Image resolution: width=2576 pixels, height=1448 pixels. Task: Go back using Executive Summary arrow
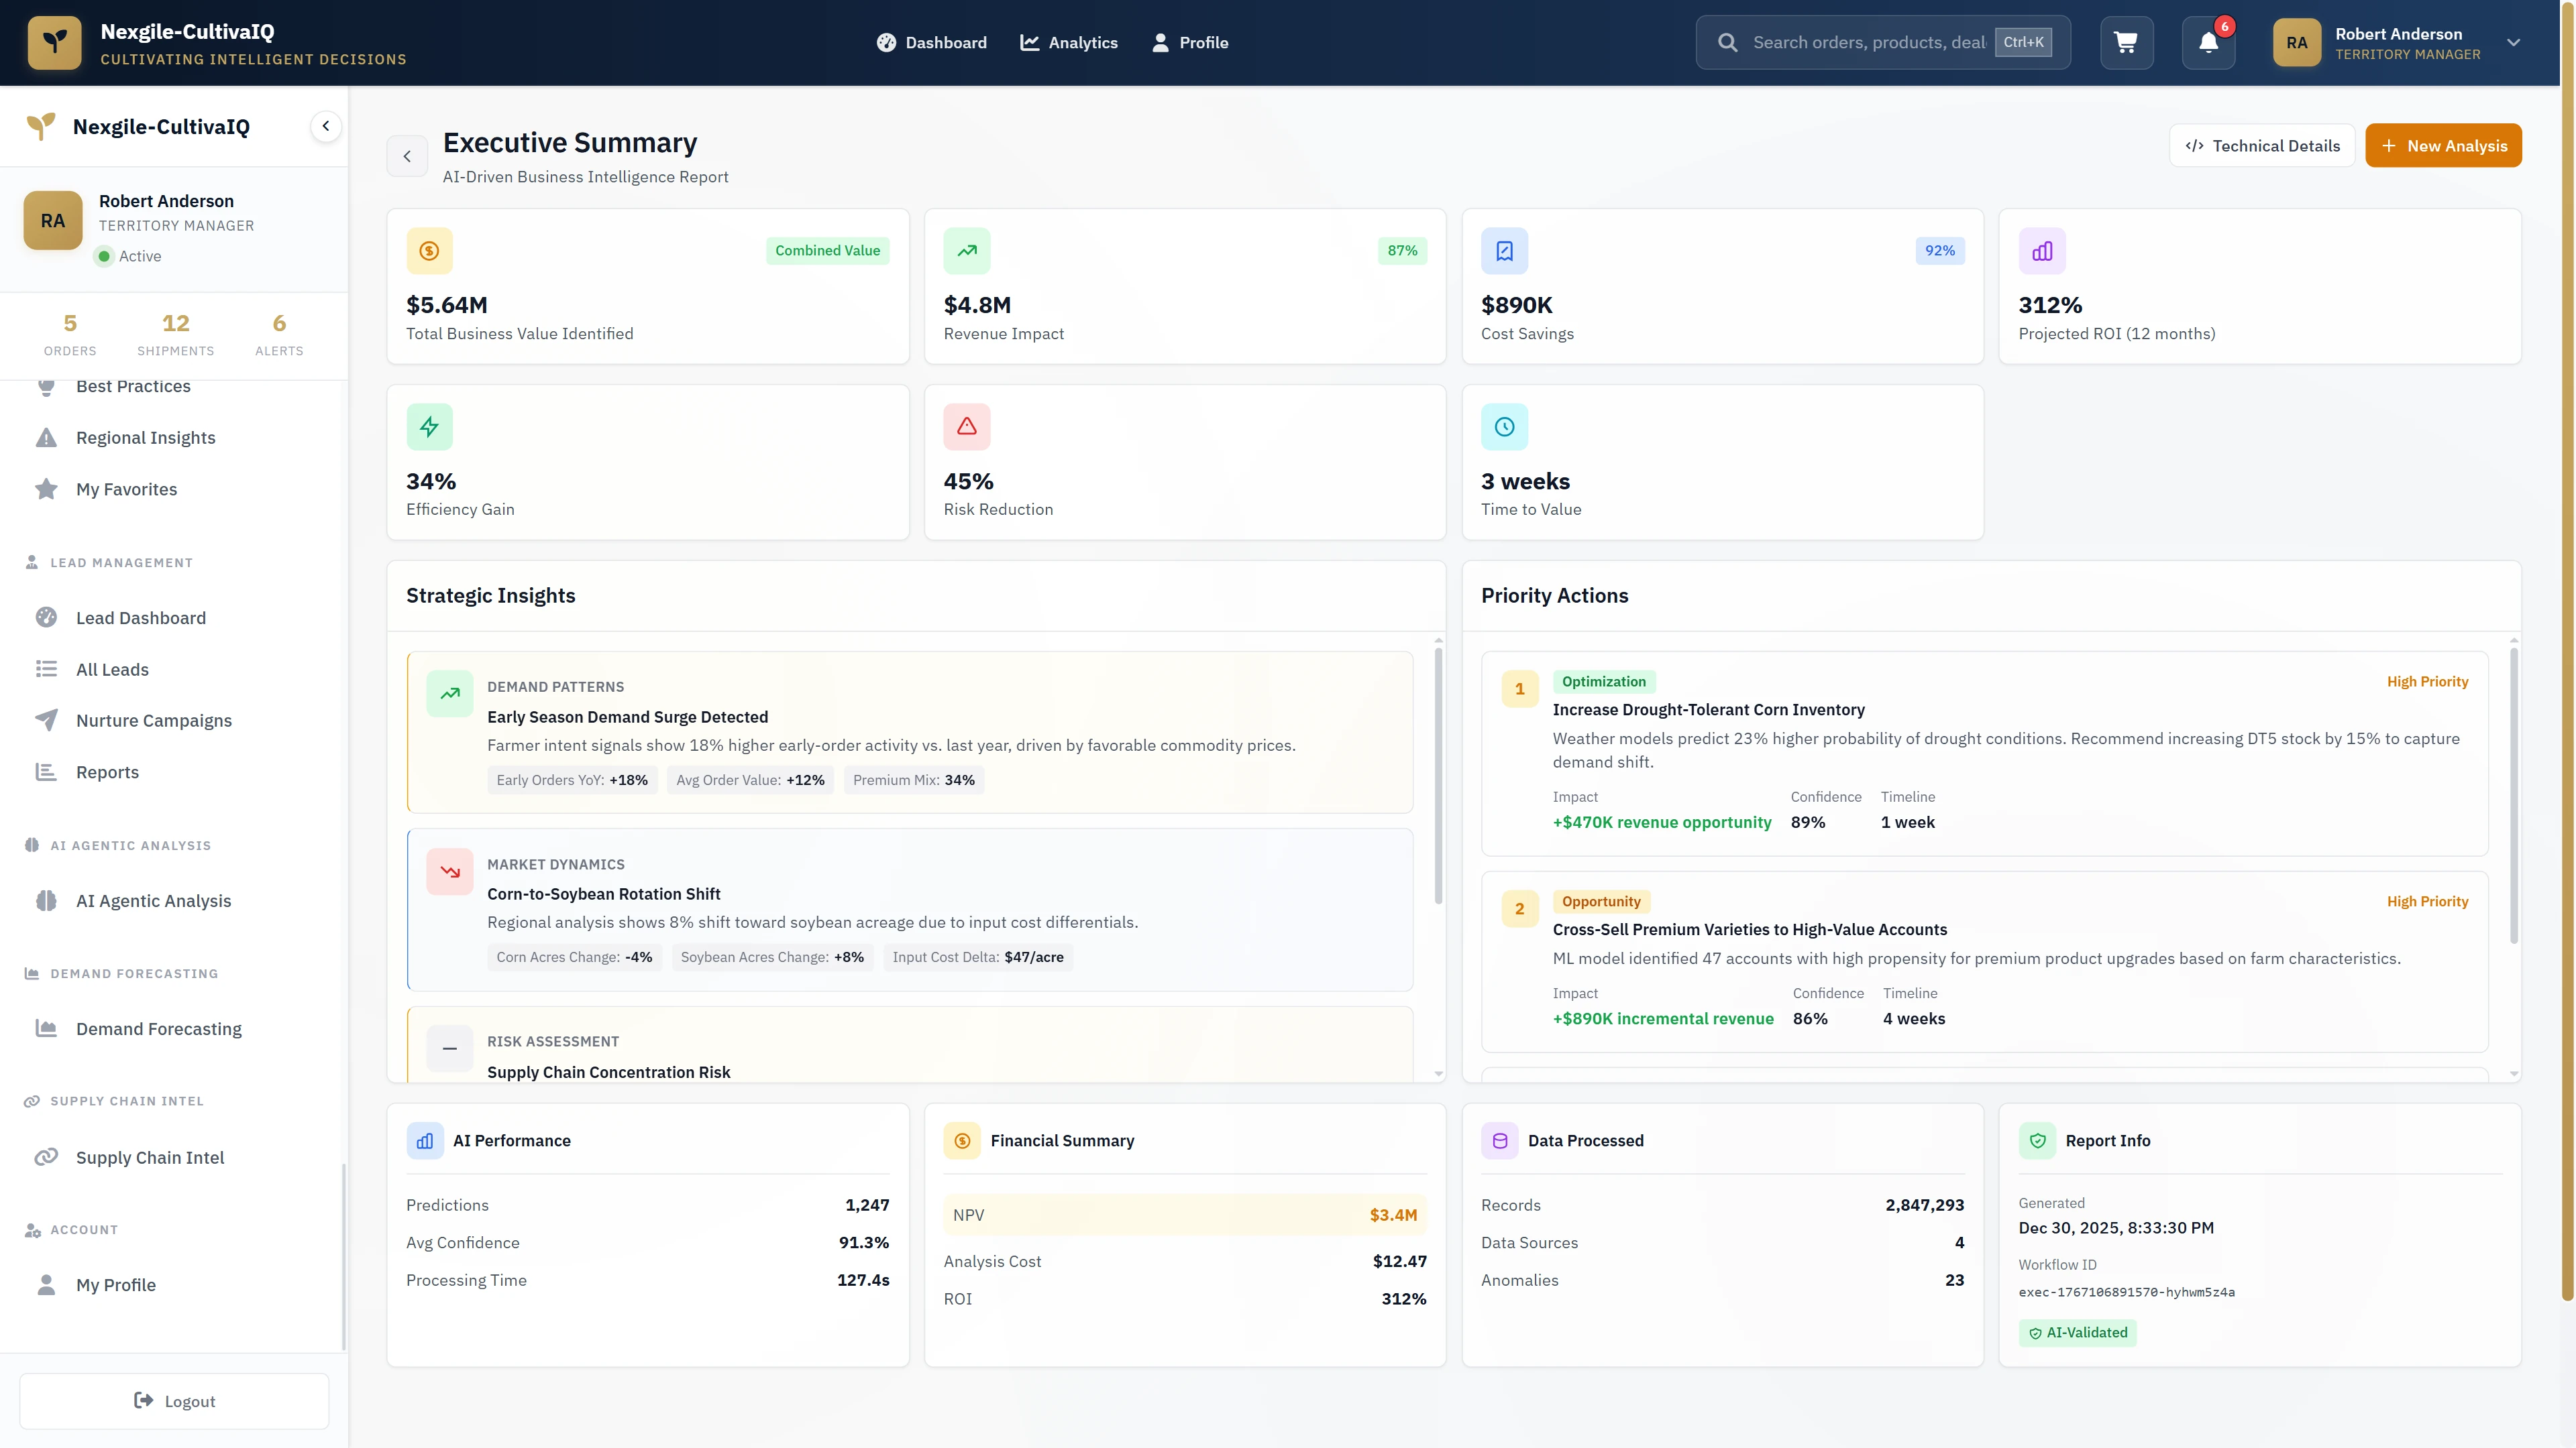(x=407, y=156)
